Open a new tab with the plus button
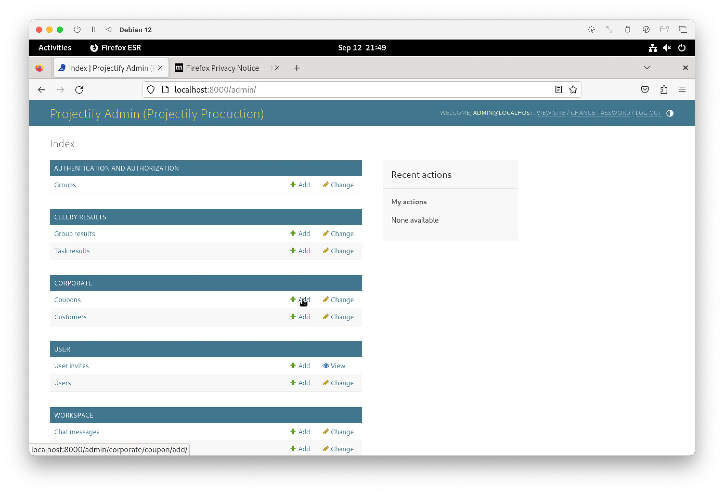724x494 pixels. 296,68
